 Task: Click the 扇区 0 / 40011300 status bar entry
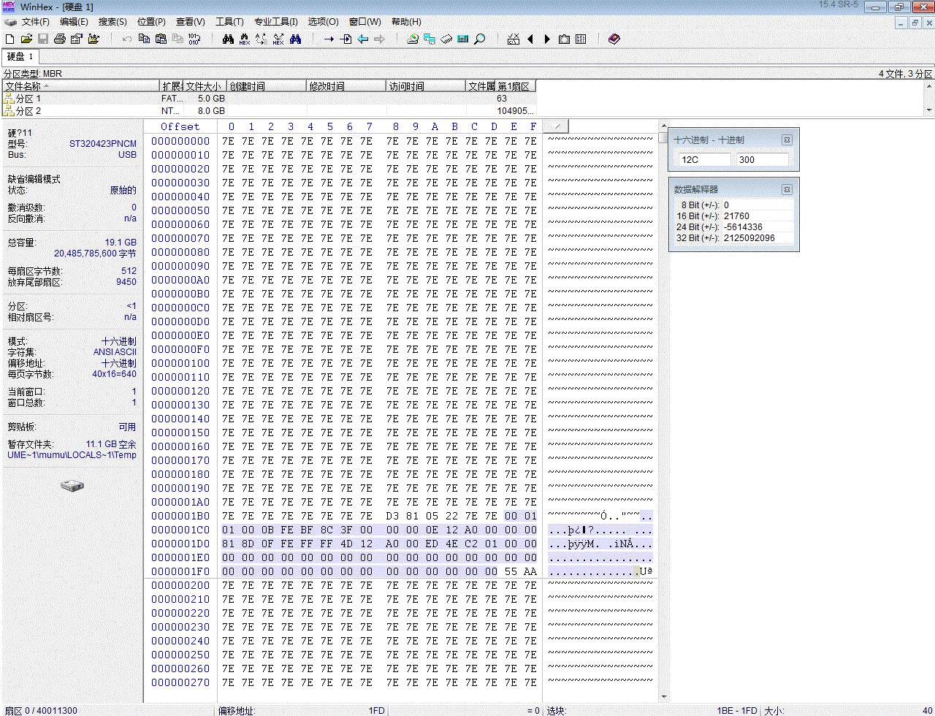(x=40, y=710)
